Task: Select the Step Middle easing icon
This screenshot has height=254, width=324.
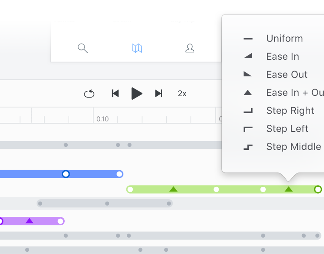Action: click(x=248, y=147)
